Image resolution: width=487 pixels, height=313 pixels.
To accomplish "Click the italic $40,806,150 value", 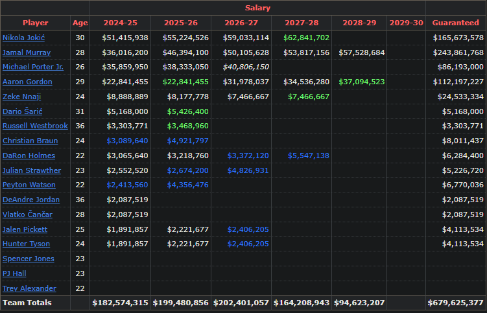I will pos(246,67).
